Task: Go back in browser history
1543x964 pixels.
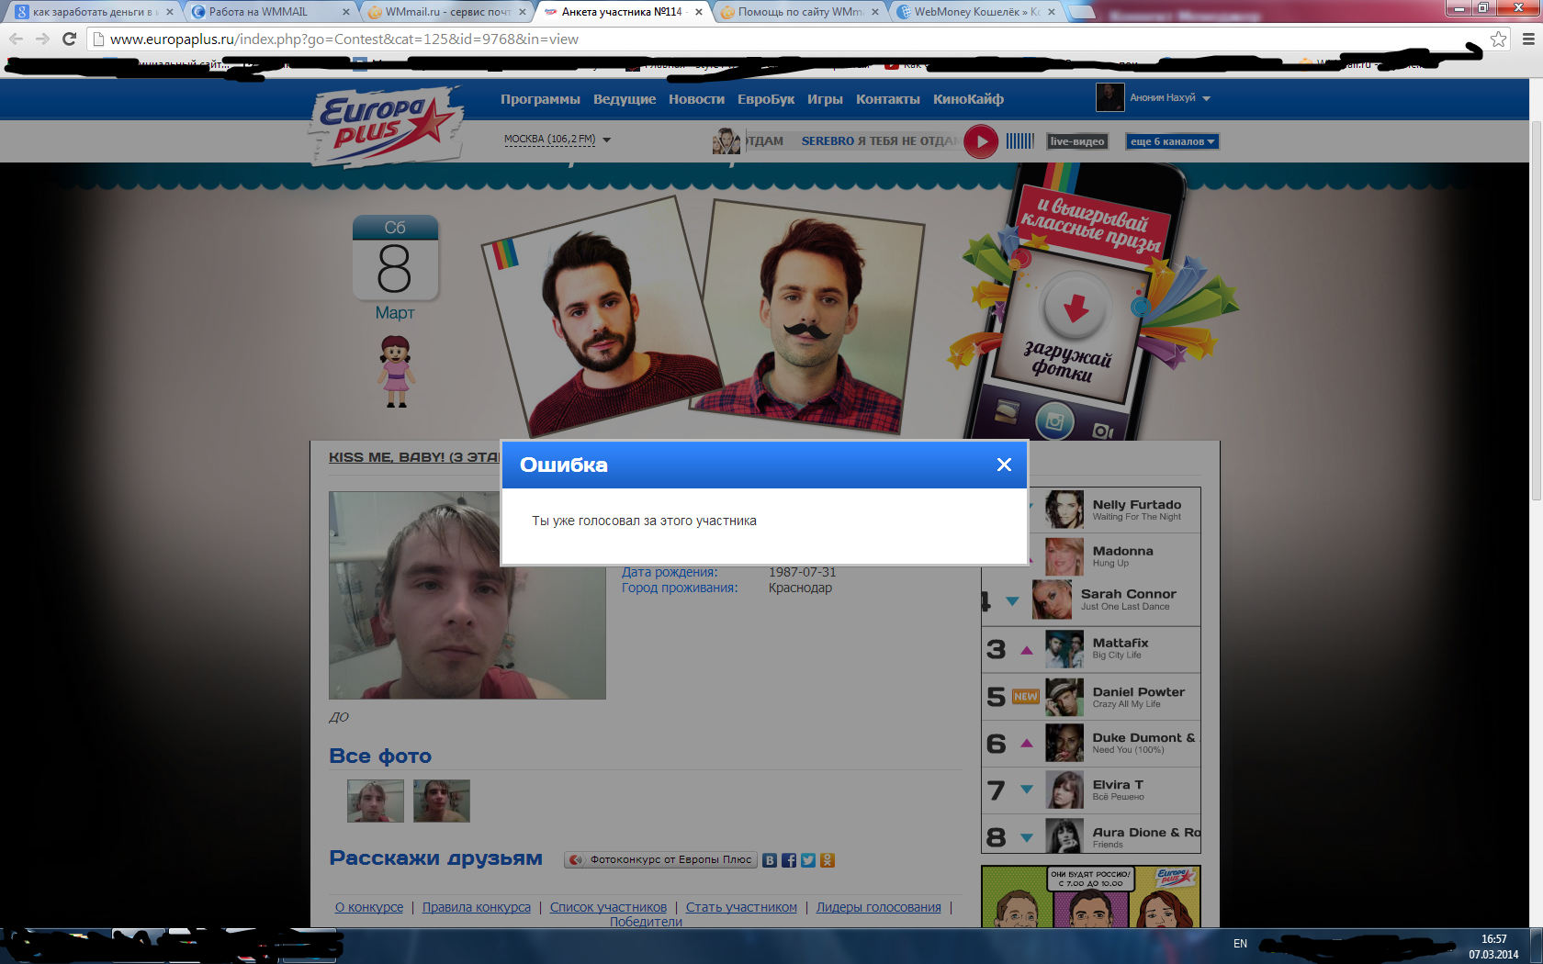Action: point(17,39)
